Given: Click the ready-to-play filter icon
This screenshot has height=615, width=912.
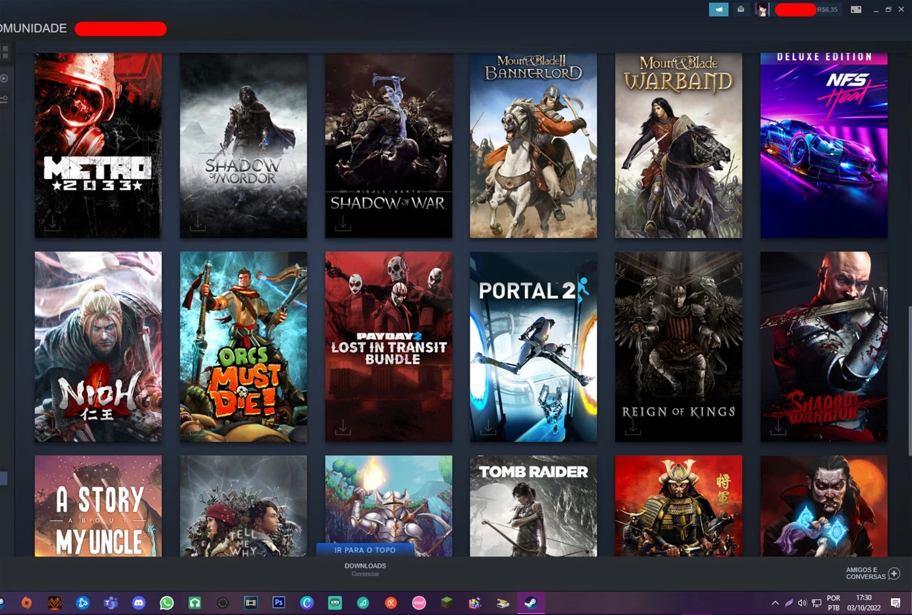Looking at the screenshot, I should (4, 78).
